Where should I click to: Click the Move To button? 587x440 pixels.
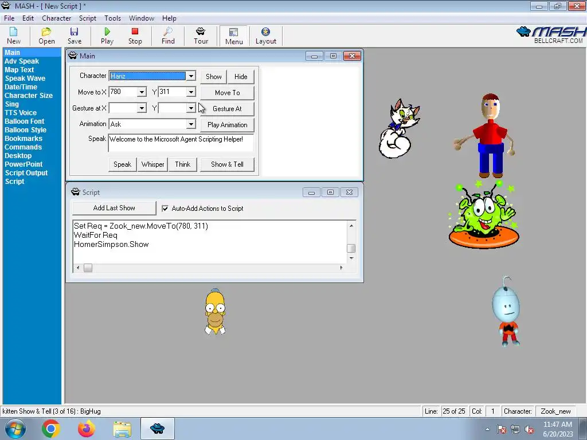point(227,93)
